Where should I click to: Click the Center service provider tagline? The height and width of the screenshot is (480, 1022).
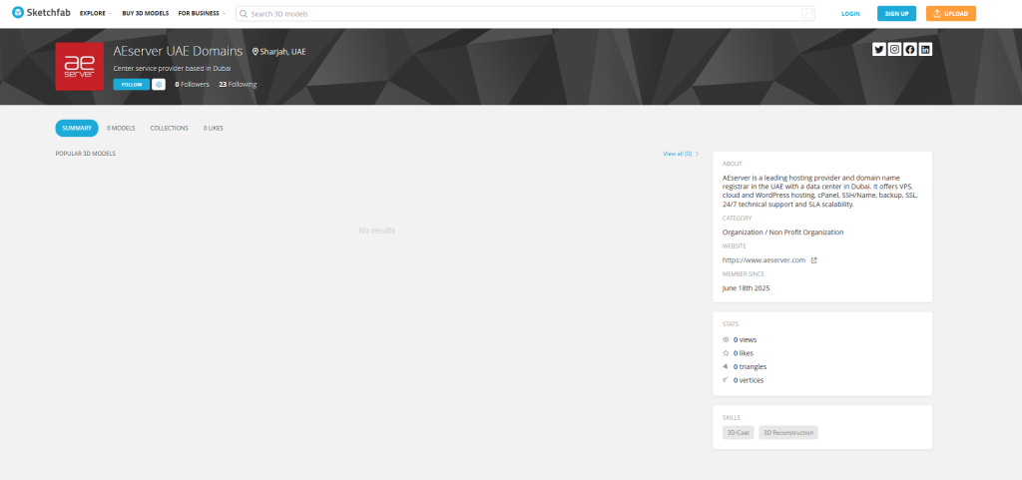tap(172, 69)
